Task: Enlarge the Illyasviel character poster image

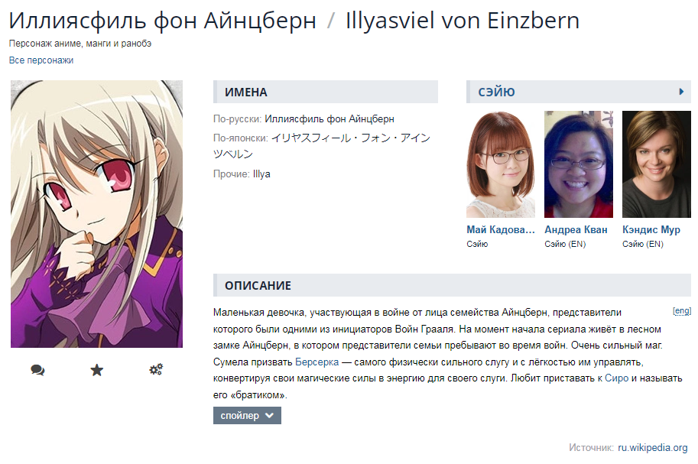Action: (x=96, y=214)
